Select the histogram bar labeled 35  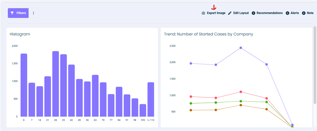pos(63,85)
